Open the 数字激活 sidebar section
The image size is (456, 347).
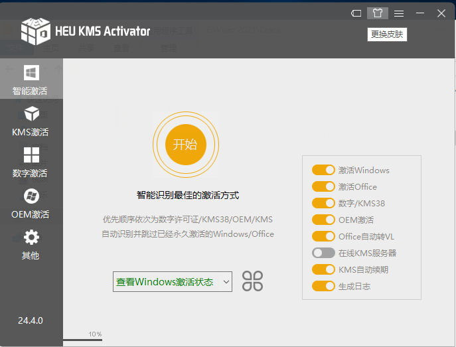(31, 162)
